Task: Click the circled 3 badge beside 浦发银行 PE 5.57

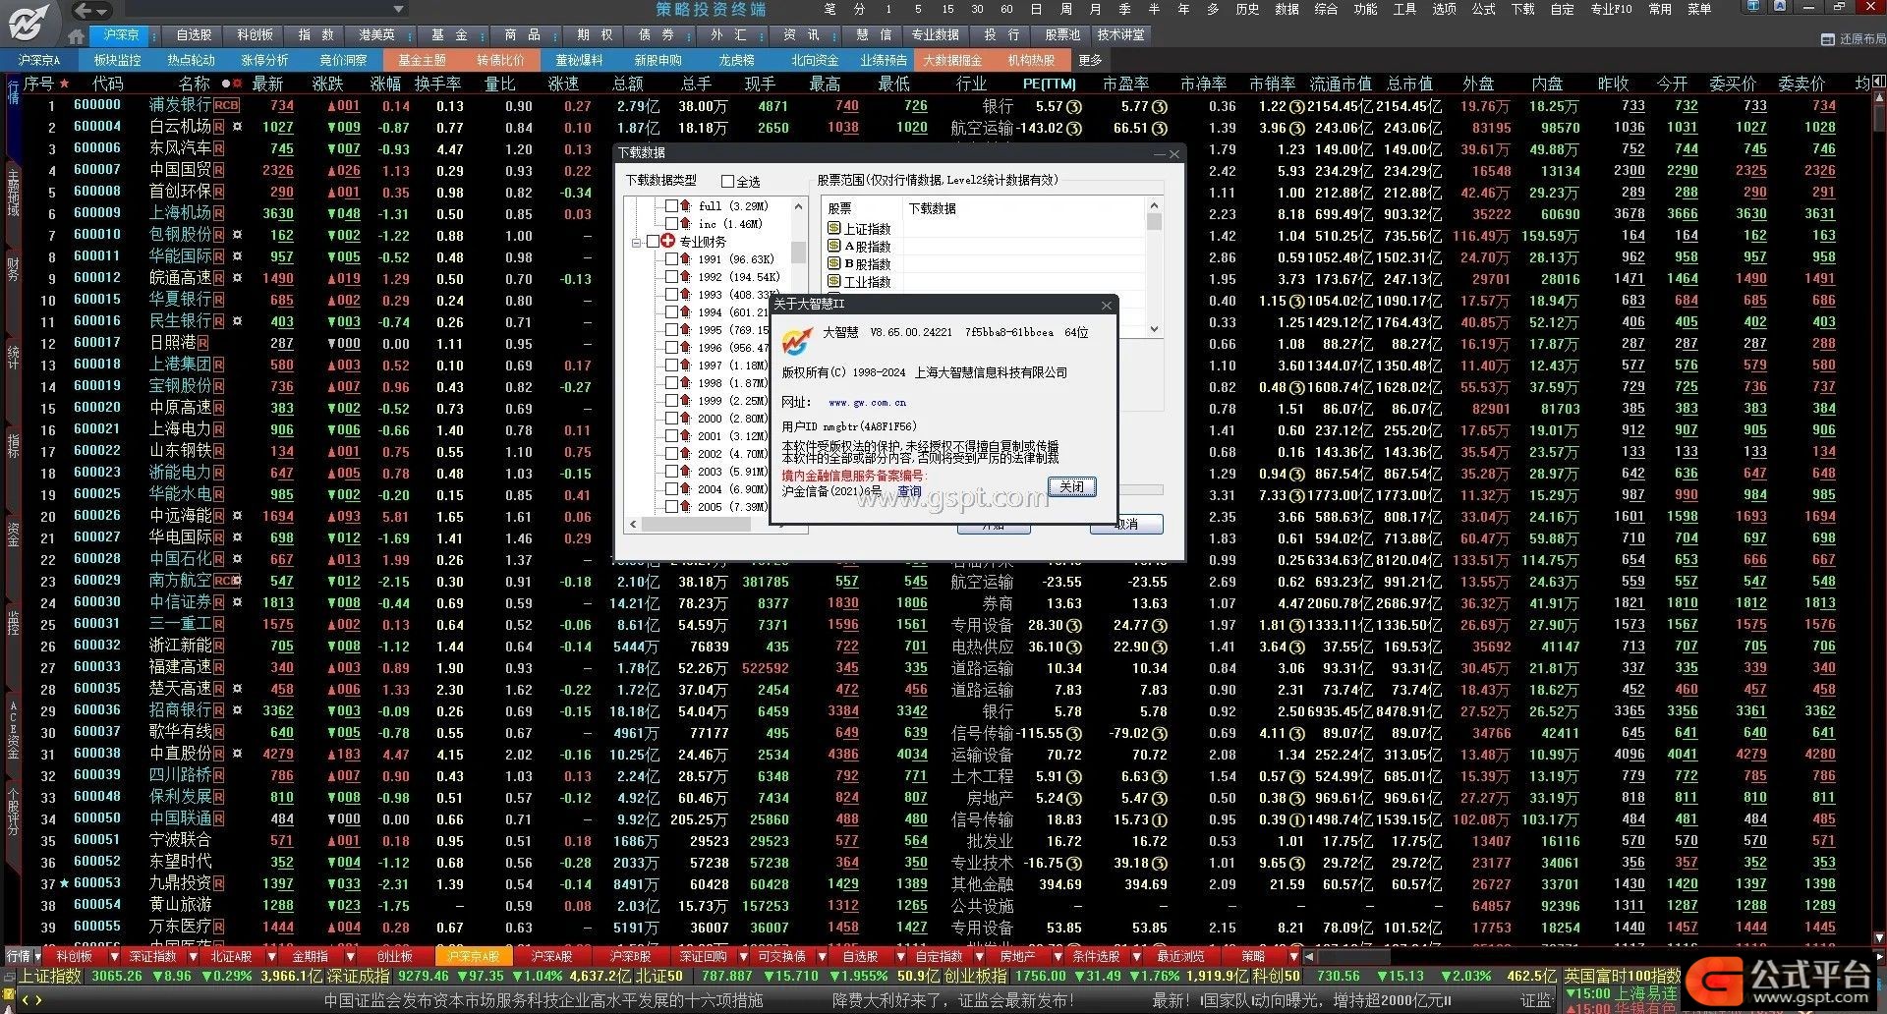Action: pos(1074,106)
